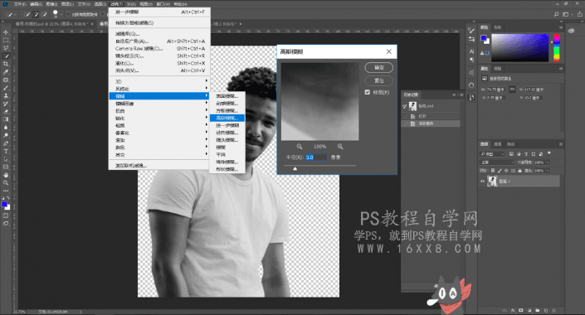Open the Paragraph panel icon
This screenshot has width=585, height=315.
(x=471, y=60)
